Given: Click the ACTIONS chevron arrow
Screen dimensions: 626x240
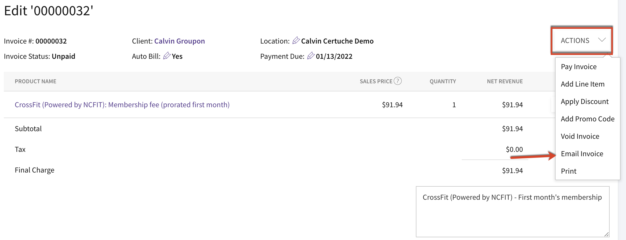Looking at the screenshot, I should pyautogui.click(x=602, y=40).
